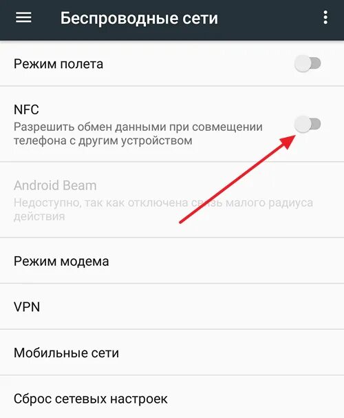Go to Мобильные сети
344x418 pixels.
click(x=172, y=353)
